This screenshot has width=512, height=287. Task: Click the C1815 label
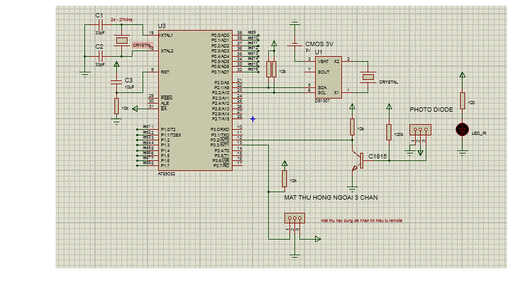(x=378, y=157)
